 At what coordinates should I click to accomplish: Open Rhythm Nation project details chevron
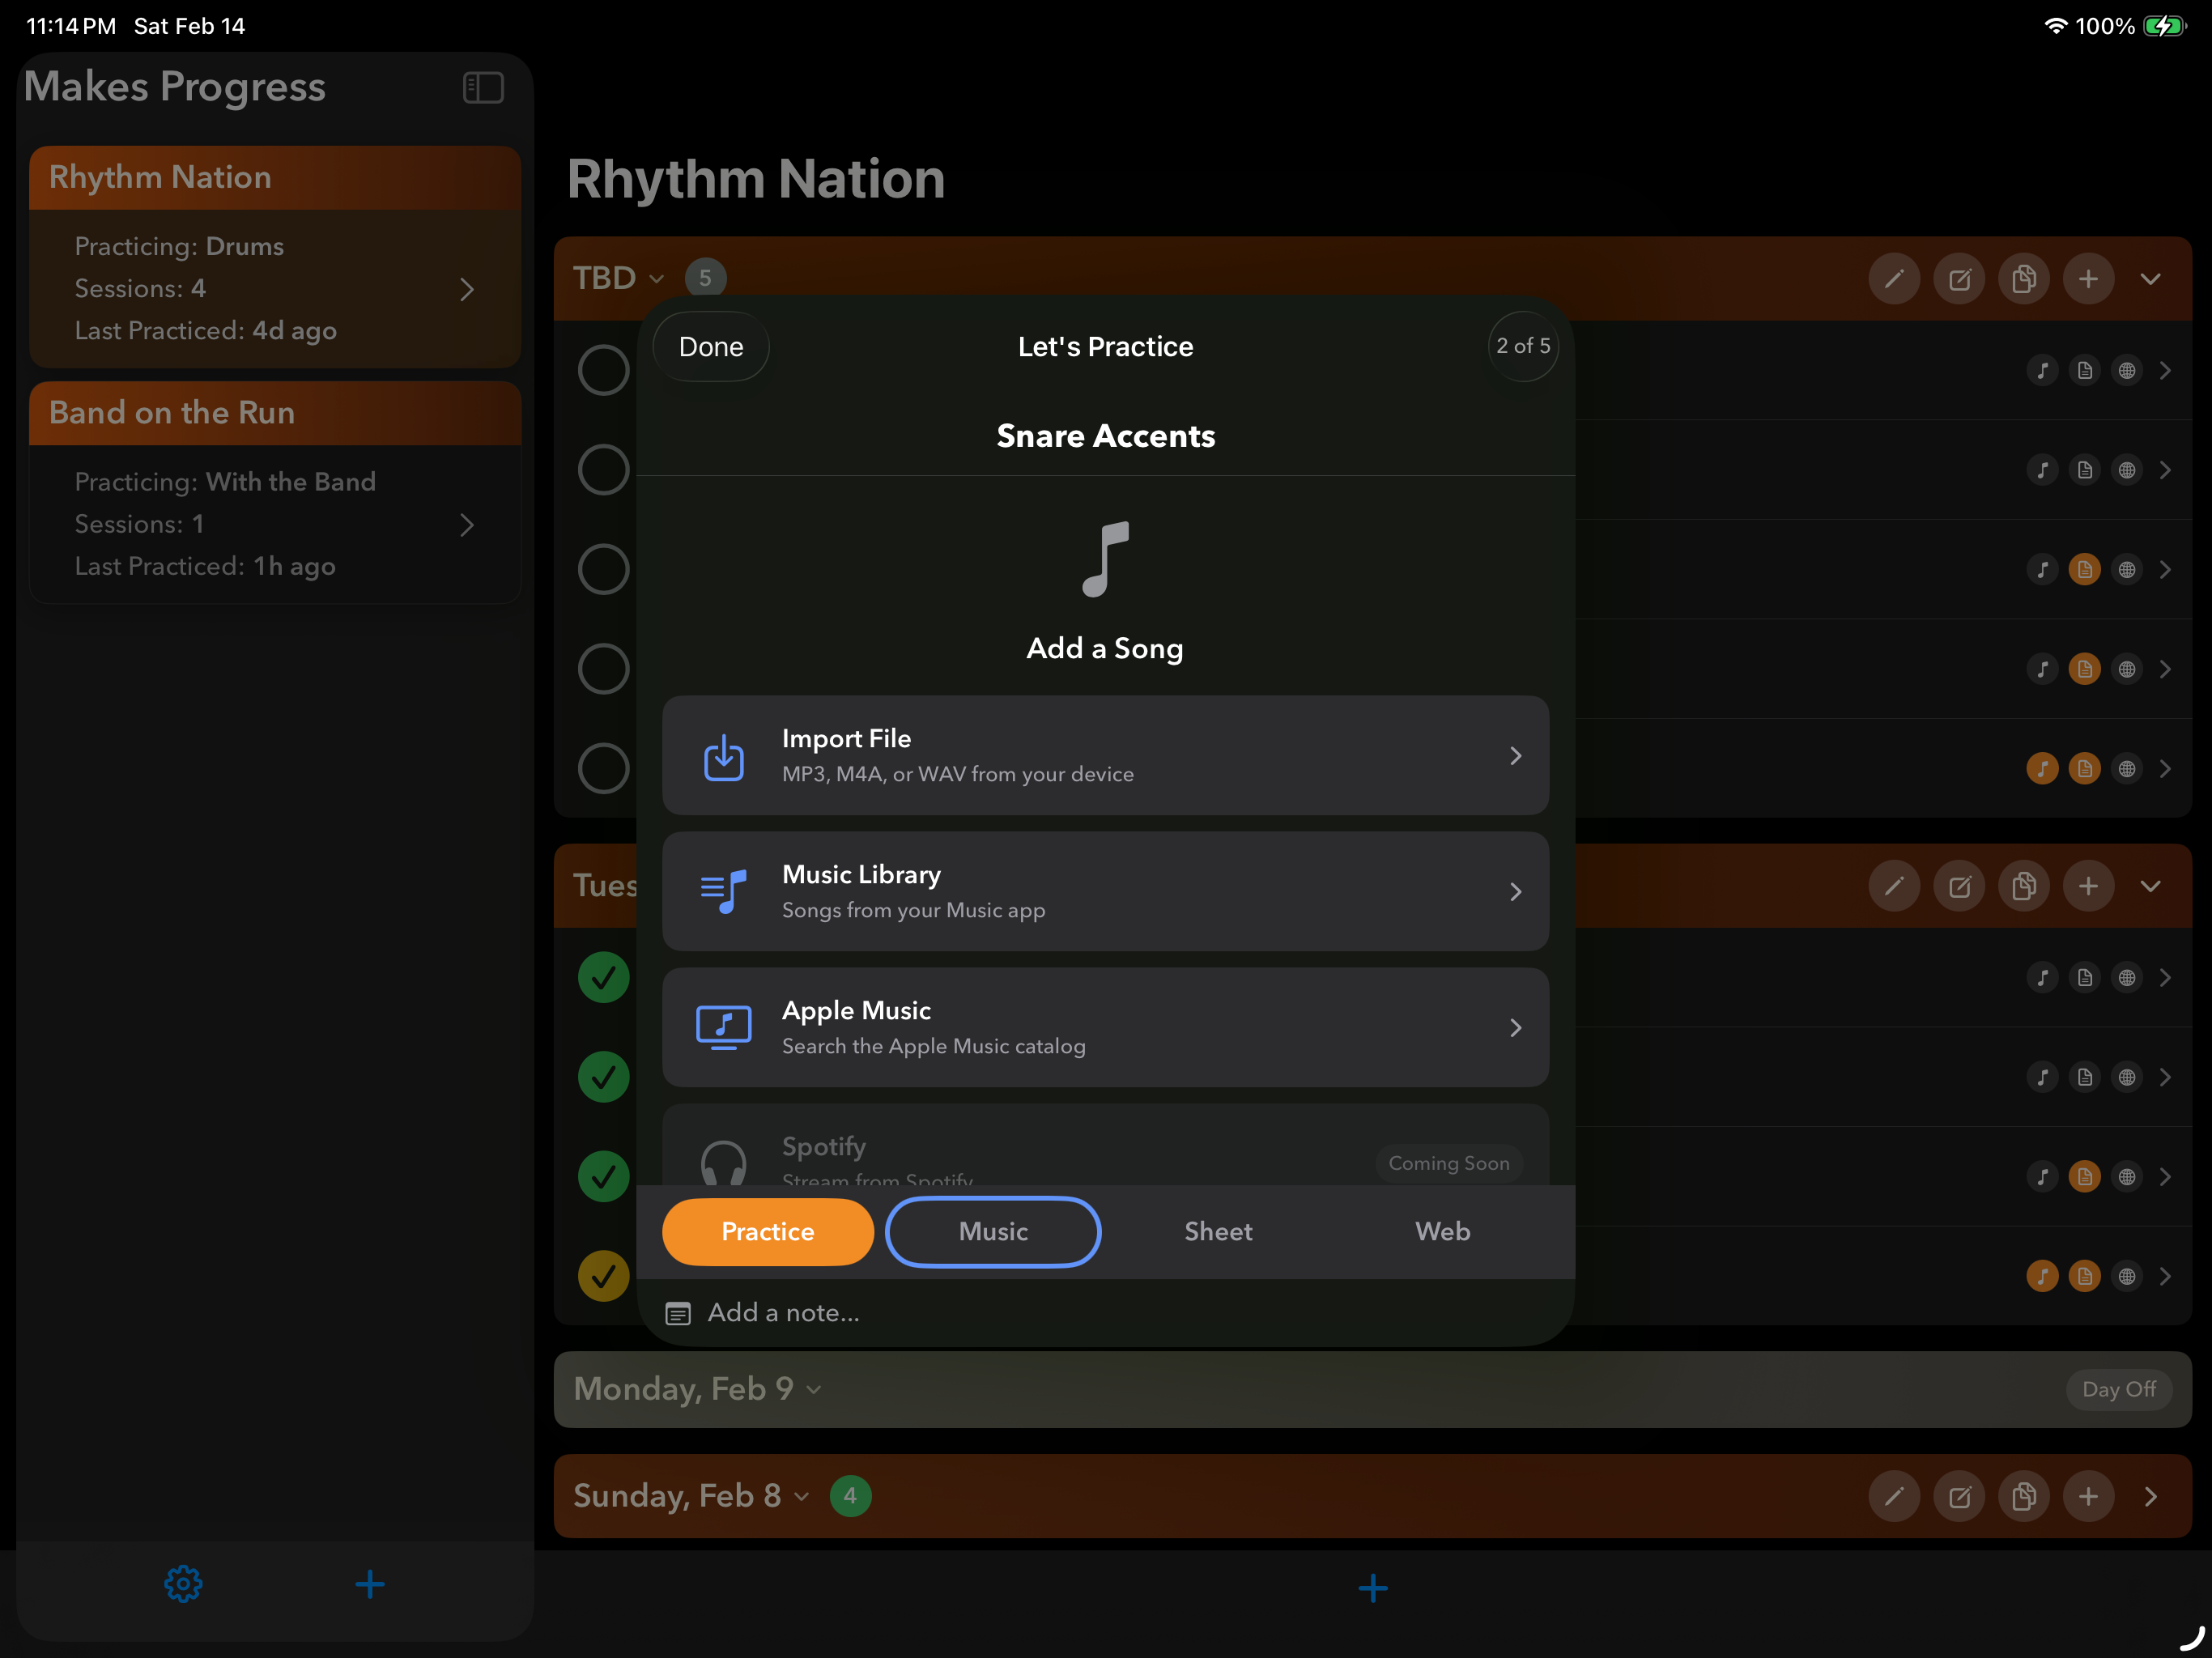point(466,289)
